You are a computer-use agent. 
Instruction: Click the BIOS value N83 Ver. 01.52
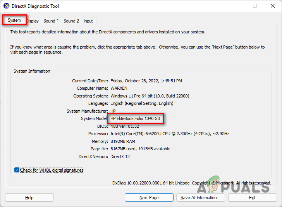pos(125,126)
